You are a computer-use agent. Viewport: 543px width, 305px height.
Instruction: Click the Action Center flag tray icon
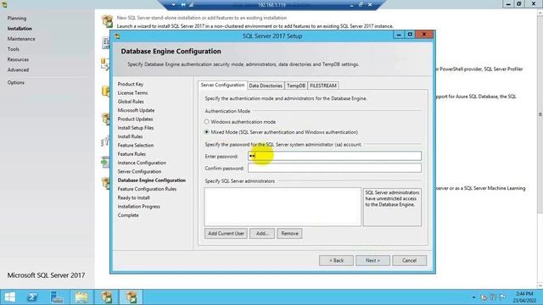(x=503, y=297)
